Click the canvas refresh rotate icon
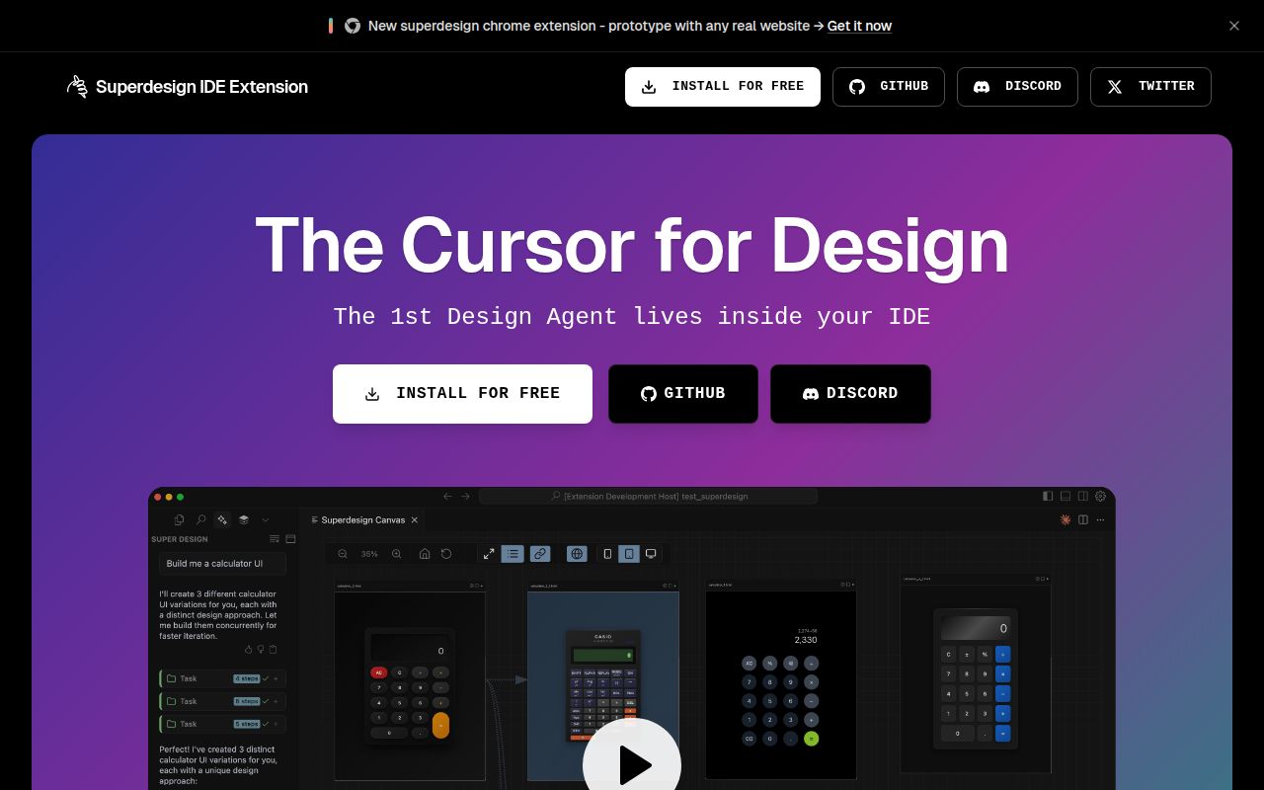 click(x=446, y=554)
